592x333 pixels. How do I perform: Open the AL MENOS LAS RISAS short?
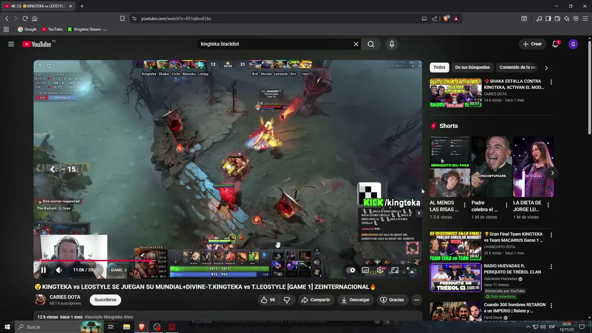tap(450, 166)
